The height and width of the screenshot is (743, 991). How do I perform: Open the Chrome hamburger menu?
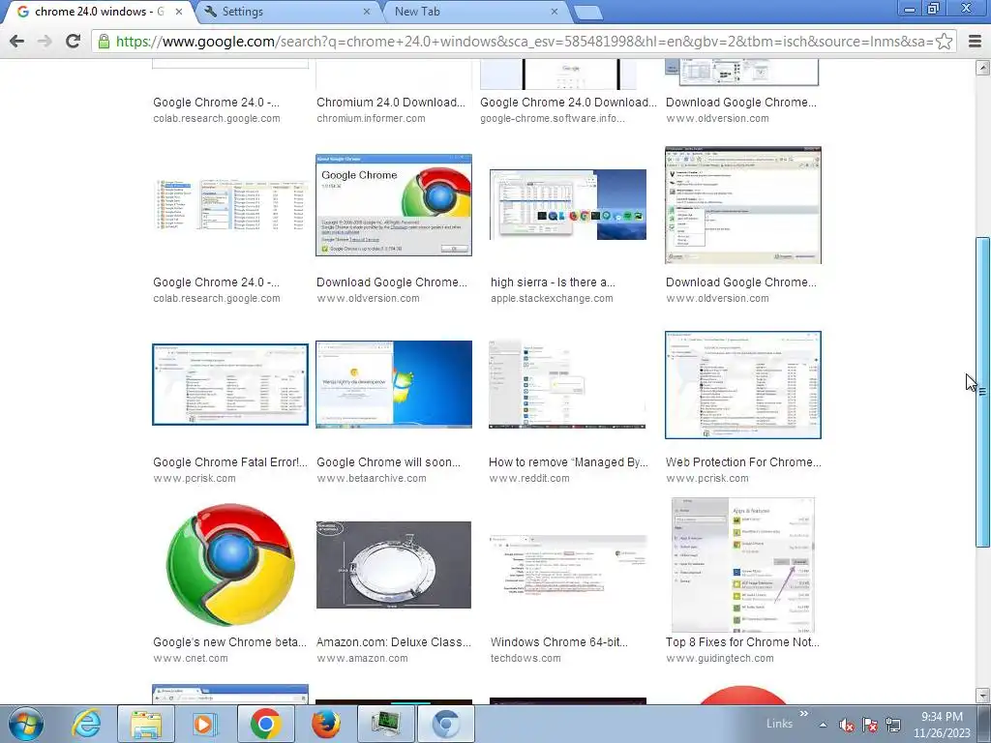(x=975, y=42)
